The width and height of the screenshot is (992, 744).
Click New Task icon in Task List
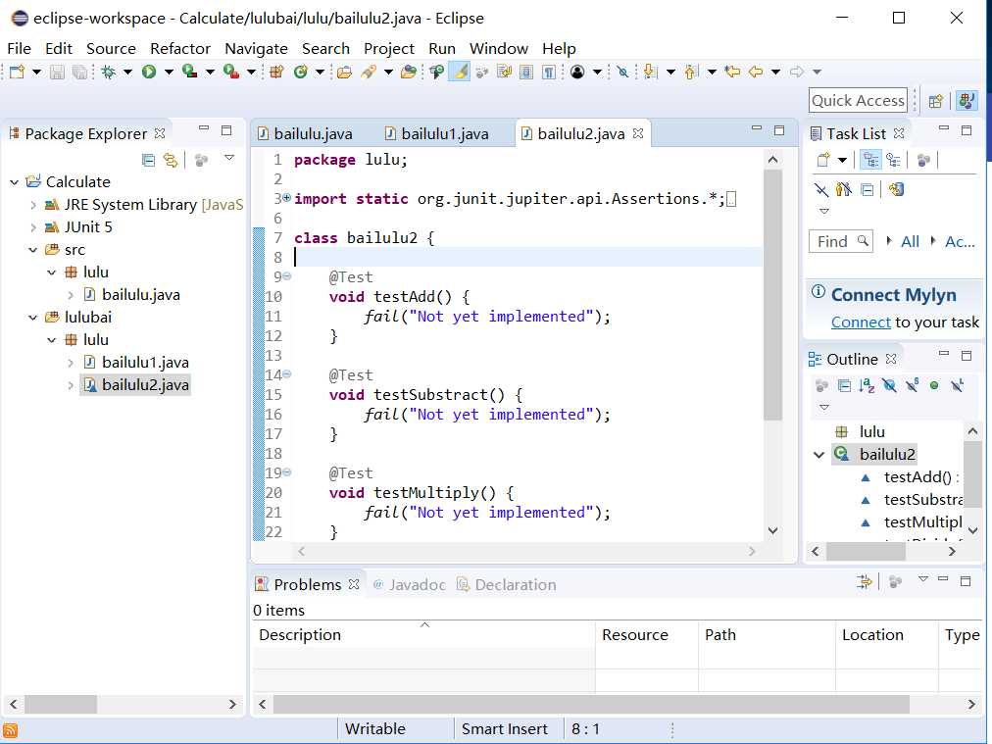pyautogui.click(x=823, y=160)
